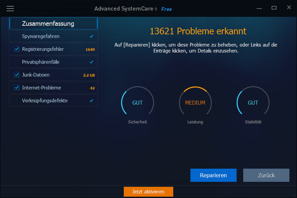This screenshot has width=297, height=198.
Task: Click the Verknüpfungsdefekte checkmark icon
Action: coord(92,101)
